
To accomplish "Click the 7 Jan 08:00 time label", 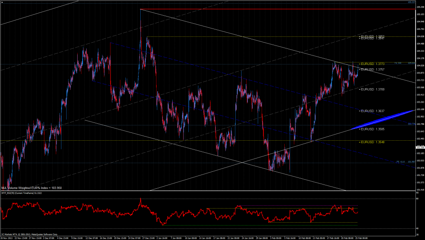I will tap(177, 238).
